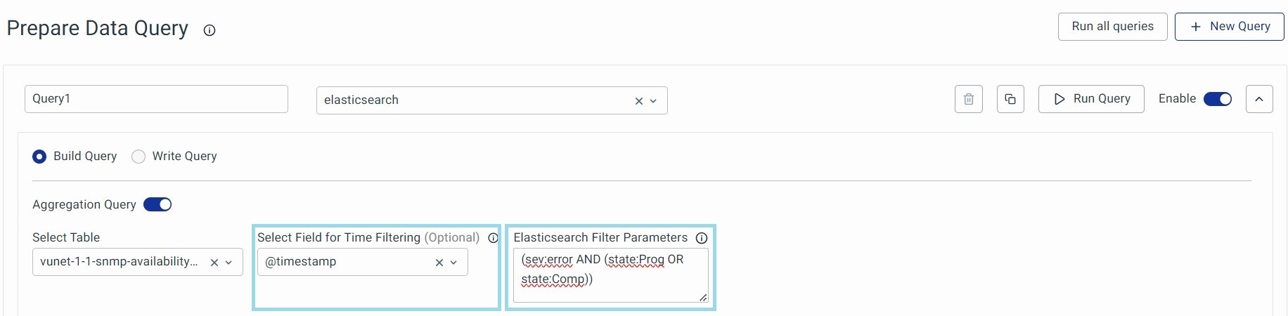The width and height of the screenshot is (1288, 316).
Task: Click into the Query1 name field
Action: pos(156,99)
